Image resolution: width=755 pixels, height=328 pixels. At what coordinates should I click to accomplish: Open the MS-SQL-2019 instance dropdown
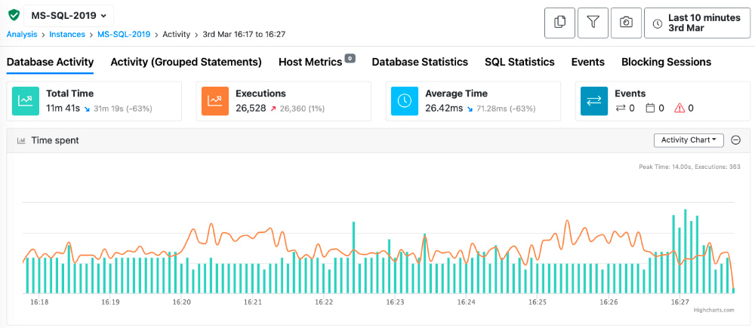[69, 15]
